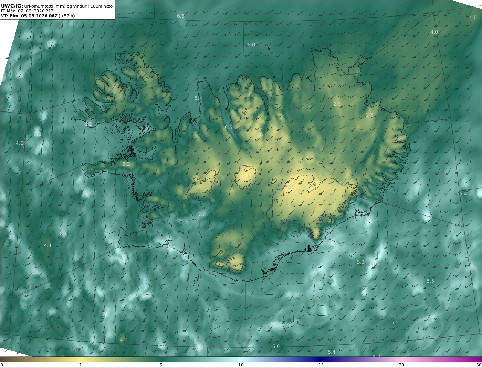Click the 'IT: Mán. 02. 03. 2026 21Z' line
The image size is (482, 368).
pos(27,11)
